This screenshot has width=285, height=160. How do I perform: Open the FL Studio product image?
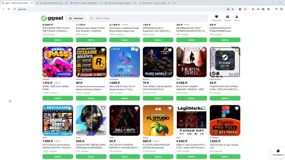(158, 120)
